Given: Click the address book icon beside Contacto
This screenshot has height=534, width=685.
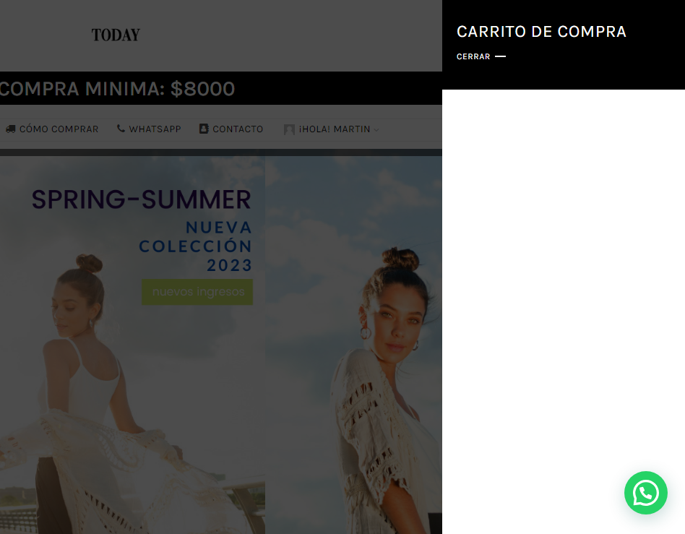Looking at the screenshot, I should pos(204,129).
